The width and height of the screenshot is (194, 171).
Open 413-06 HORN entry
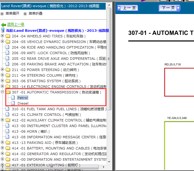pyautogui.click(x=31, y=131)
